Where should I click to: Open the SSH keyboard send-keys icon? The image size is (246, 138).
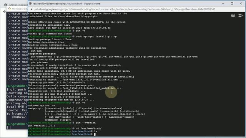click(233, 15)
